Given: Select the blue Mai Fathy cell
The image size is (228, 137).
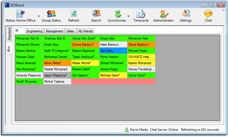Looking at the screenshot, I should tap(113, 51).
